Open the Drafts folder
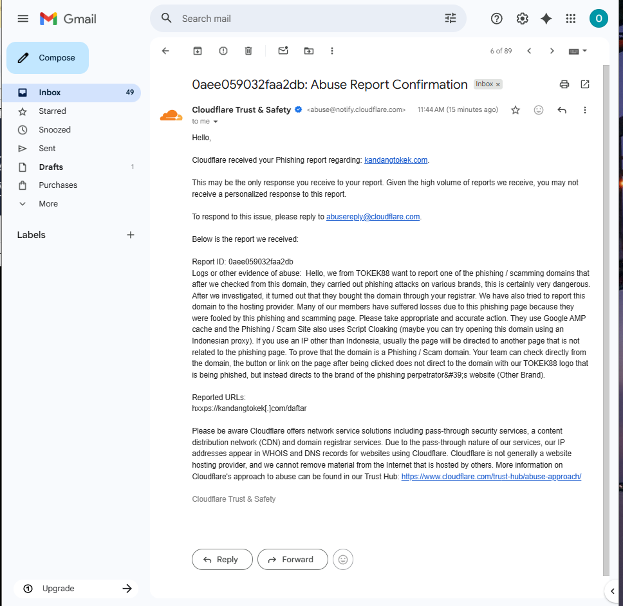The width and height of the screenshot is (623, 606). point(71,167)
